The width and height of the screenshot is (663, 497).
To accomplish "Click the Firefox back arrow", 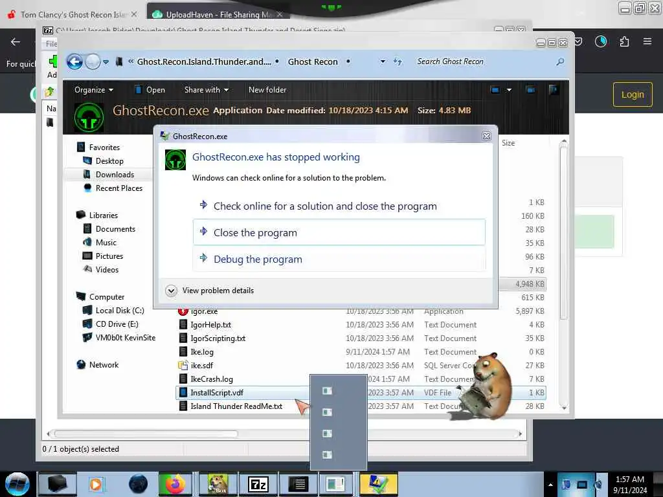I will [16, 41].
